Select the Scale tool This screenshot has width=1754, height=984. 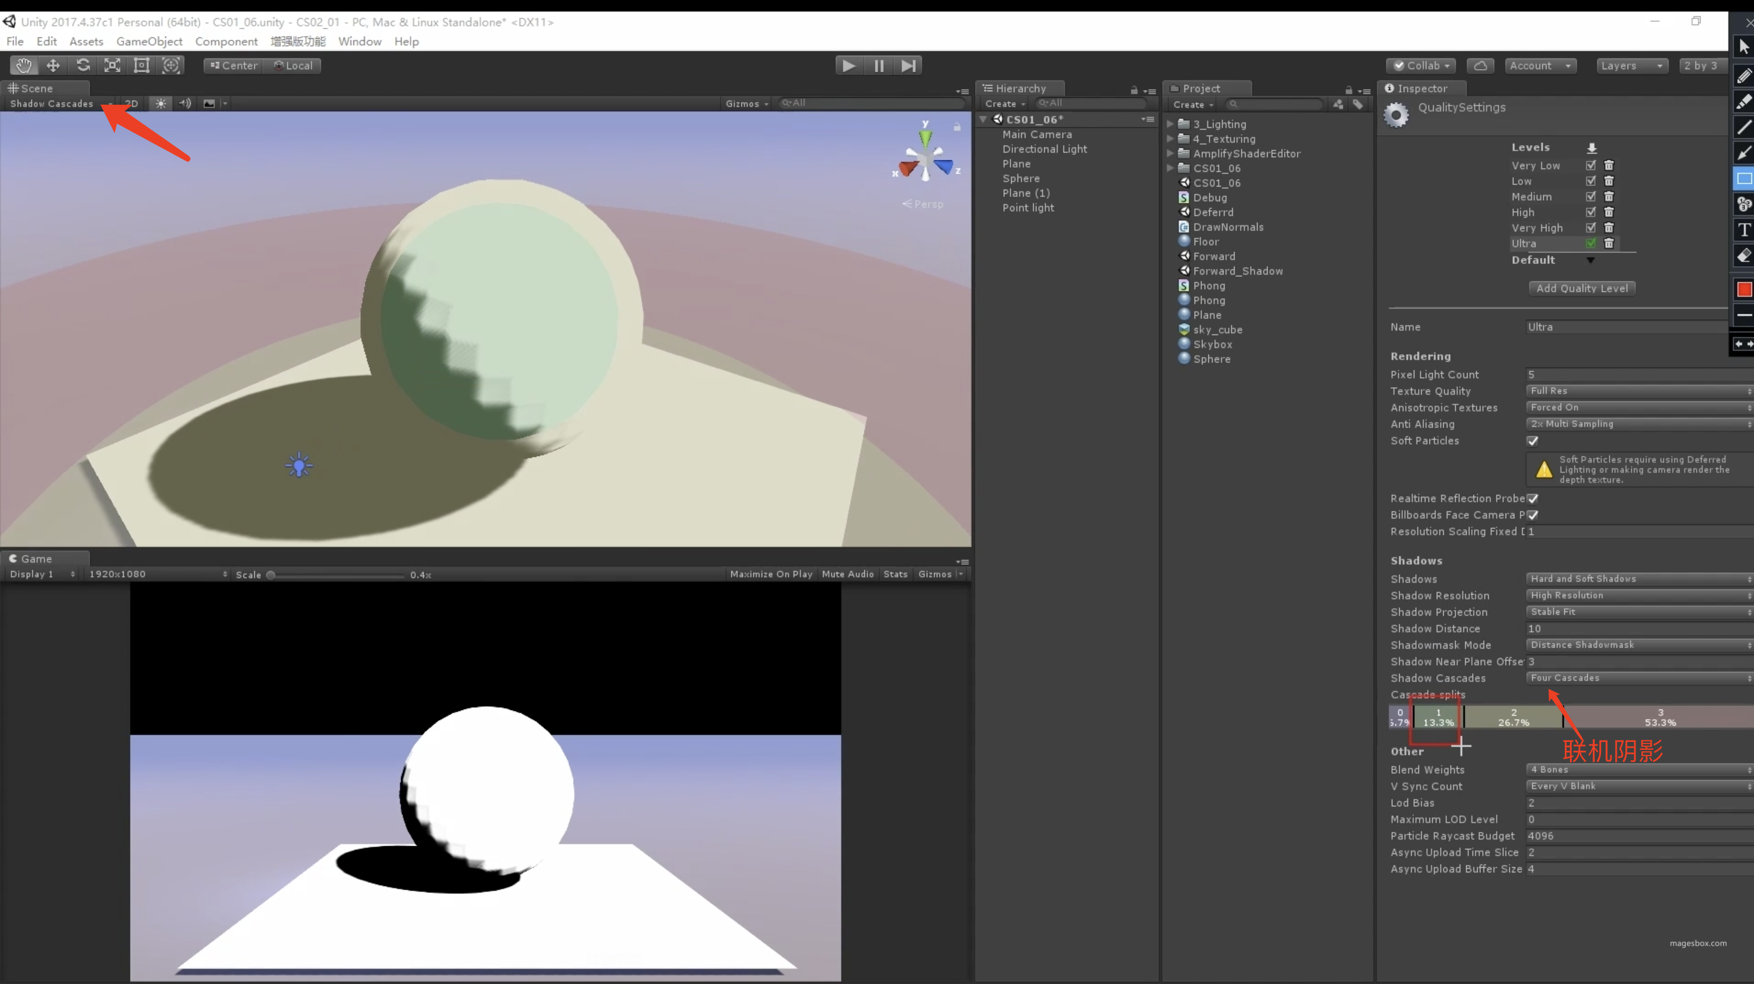click(x=112, y=65)
